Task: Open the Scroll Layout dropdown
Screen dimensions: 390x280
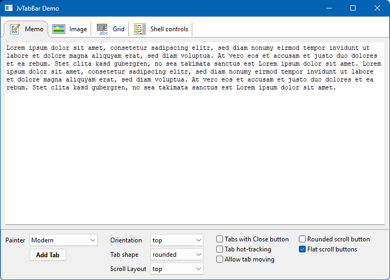Action: [177, 269]
